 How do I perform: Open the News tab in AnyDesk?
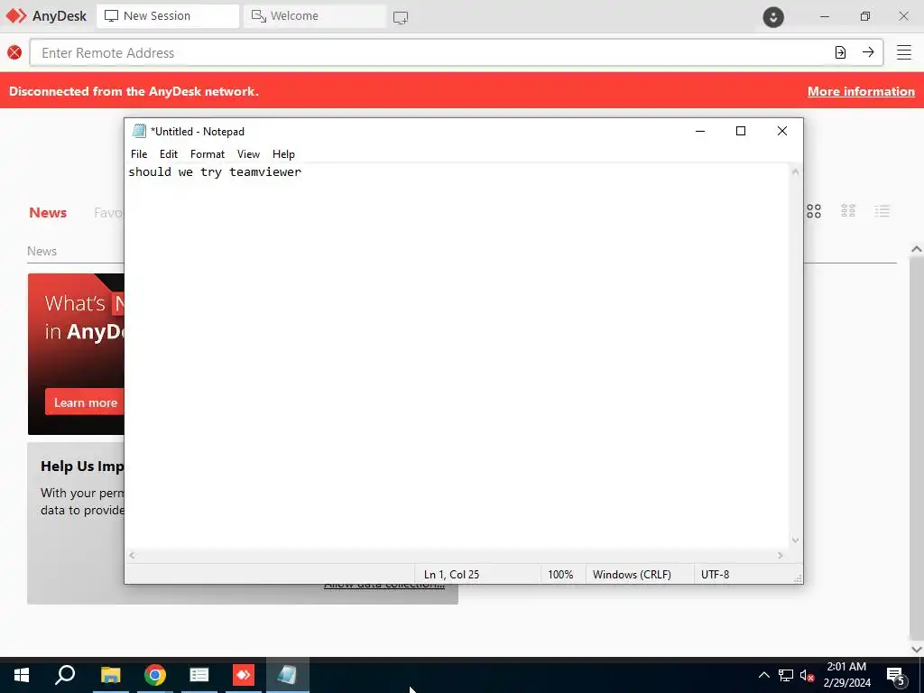(x=48, y=213)
